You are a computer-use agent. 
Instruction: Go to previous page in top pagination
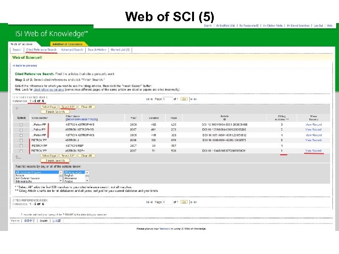tap(152, 99)
